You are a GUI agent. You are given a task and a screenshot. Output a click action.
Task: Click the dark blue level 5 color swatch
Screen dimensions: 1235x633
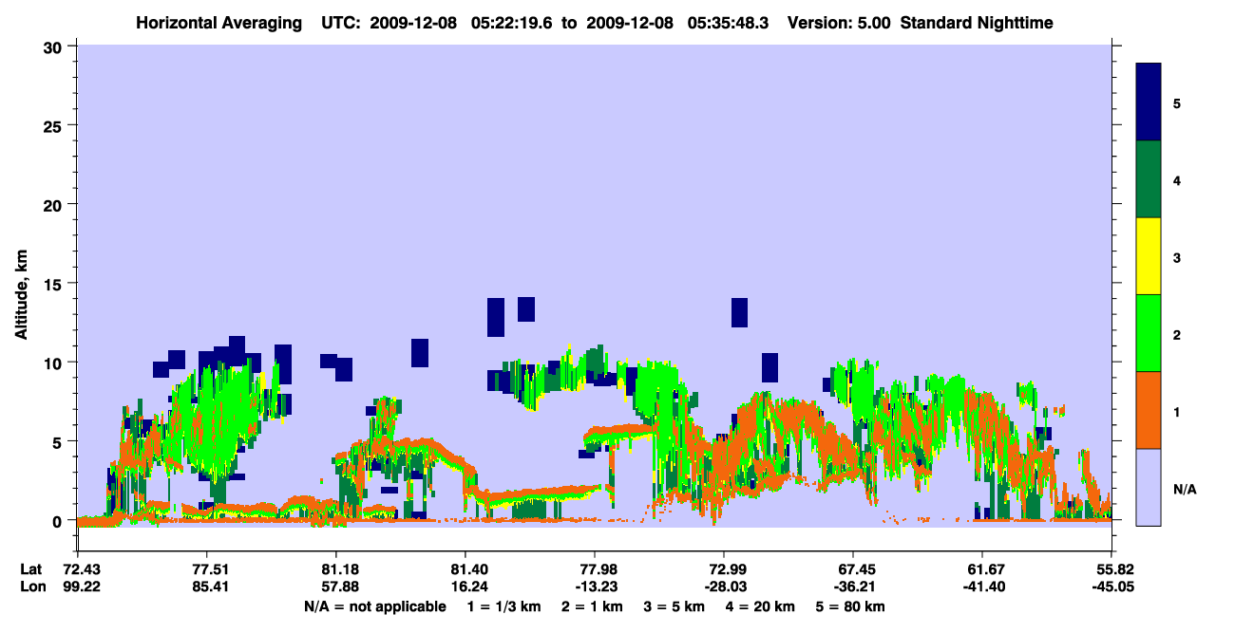point(1149,102)
